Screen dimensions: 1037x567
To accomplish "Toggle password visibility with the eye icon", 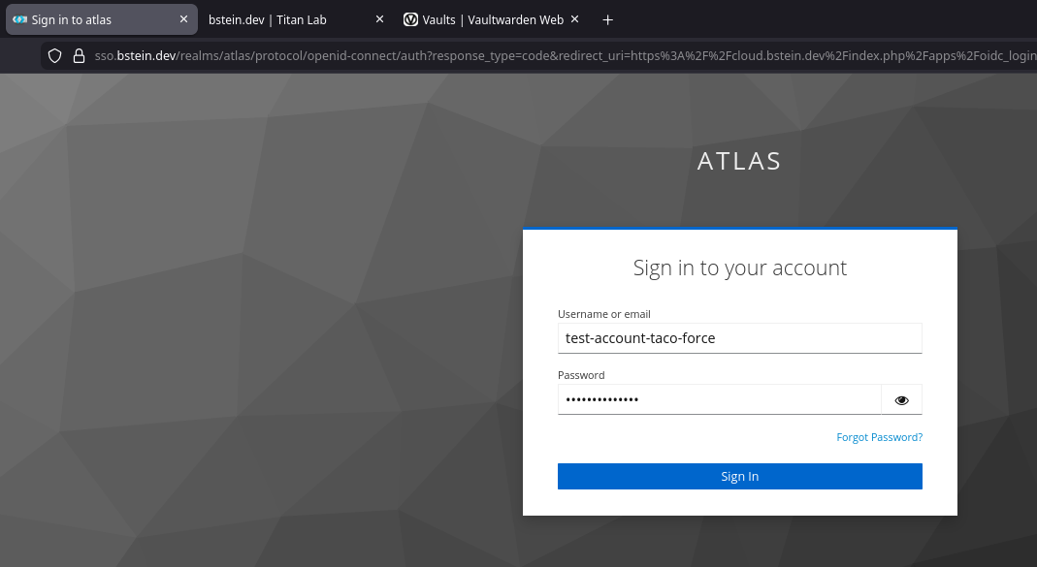I will (x=901, y=400).
